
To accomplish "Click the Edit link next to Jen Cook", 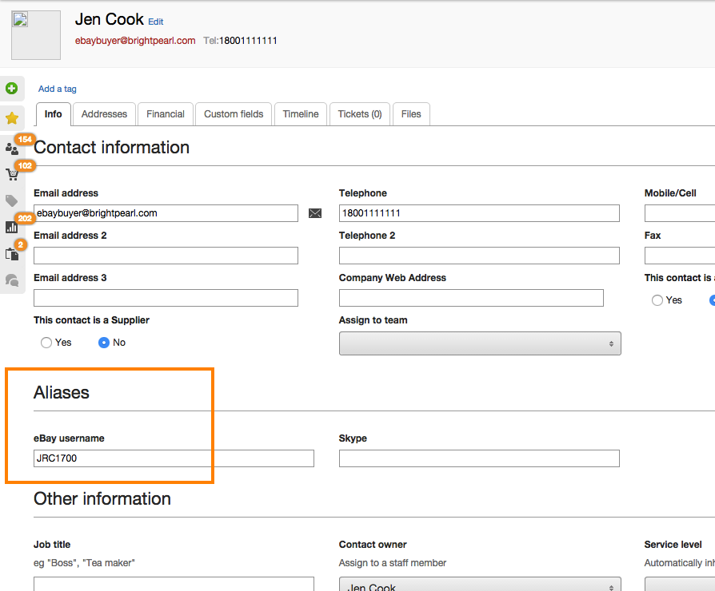I will 156,22.
